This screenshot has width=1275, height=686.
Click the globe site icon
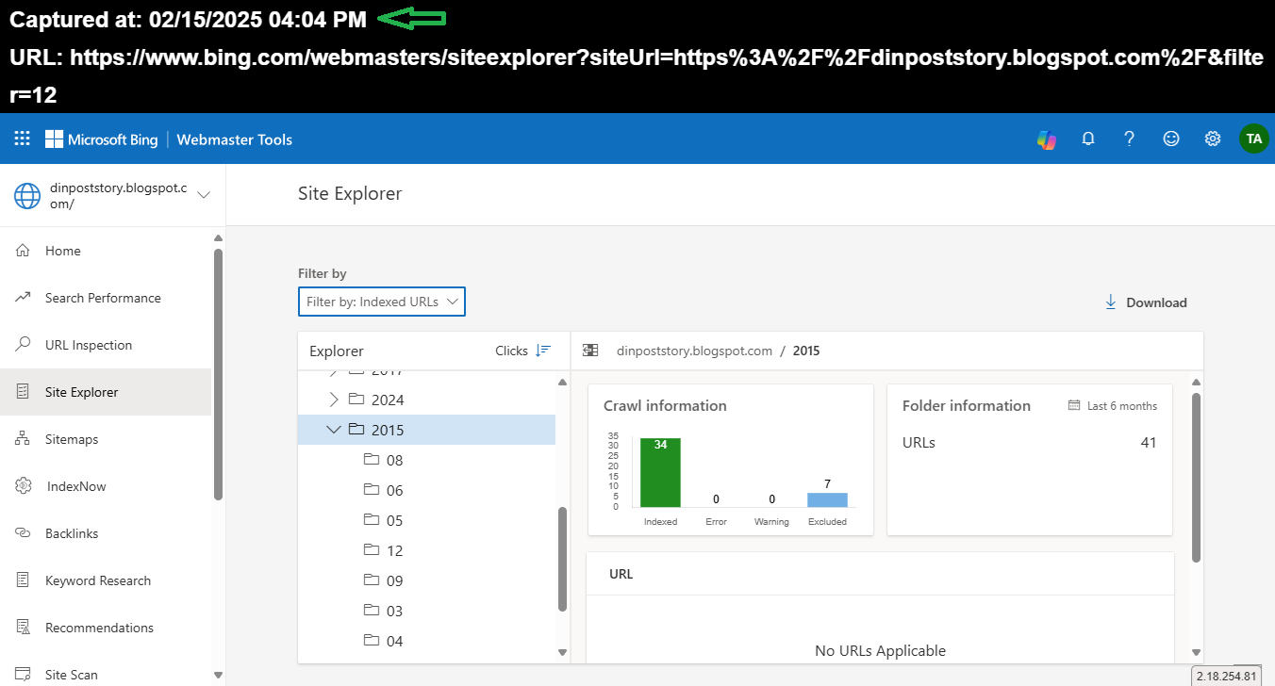(27, 196)
